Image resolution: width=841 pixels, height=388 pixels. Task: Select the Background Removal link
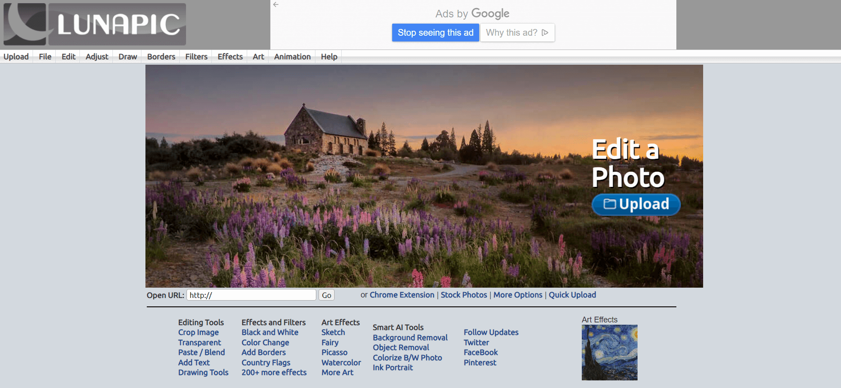coord(410,338)
